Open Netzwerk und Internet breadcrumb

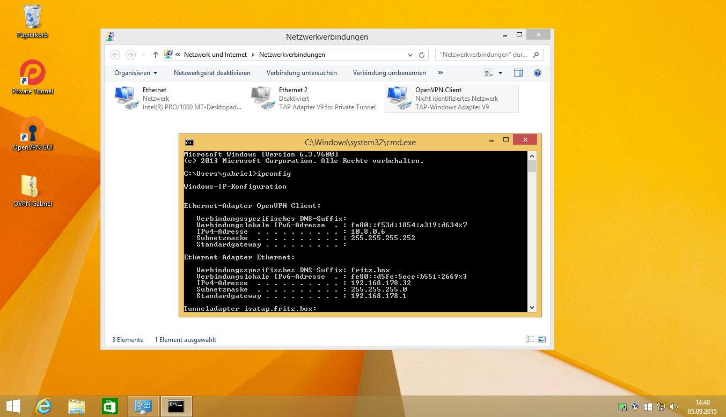215,55
